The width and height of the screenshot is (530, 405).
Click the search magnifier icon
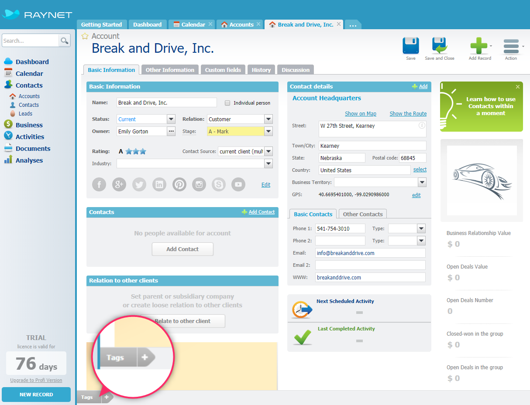coord(65,41)
